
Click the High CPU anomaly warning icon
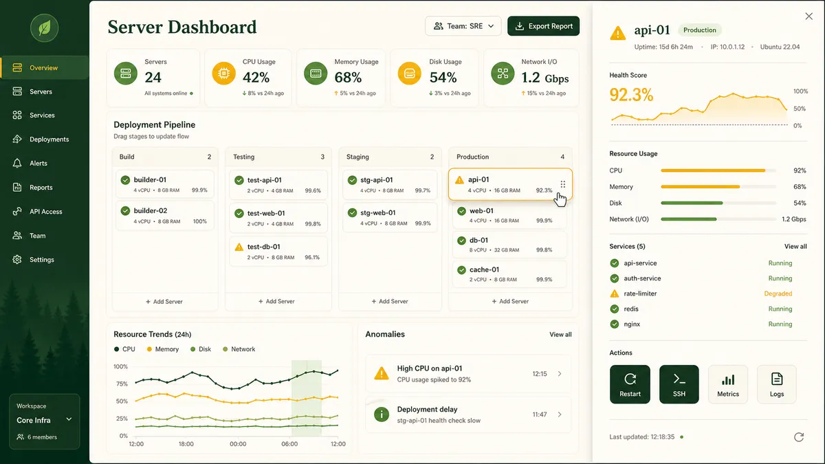coord(381,374)
